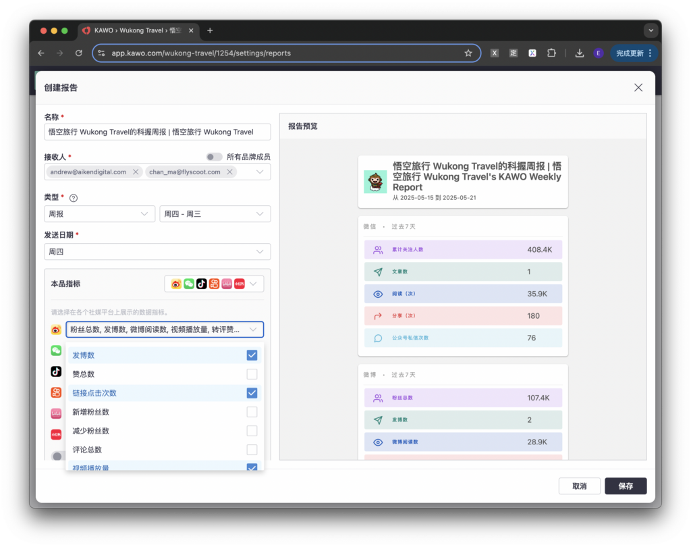Viewport: 691px width, 547px height.
Task: Click the help icon next to 类型
Action: (74, 198)
